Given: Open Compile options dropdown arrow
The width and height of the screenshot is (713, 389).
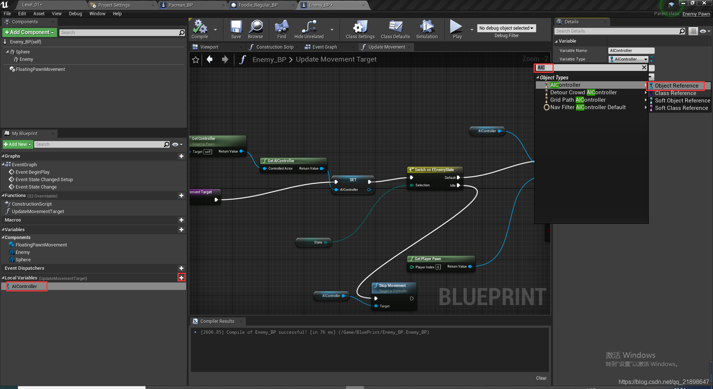Looking at the screenshot, I should click(x=215, y=29).
